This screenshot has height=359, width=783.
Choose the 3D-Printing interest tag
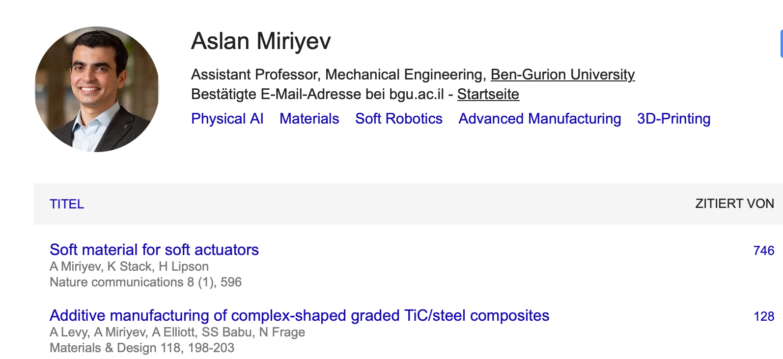point(673,119)
